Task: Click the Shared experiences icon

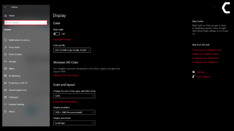Action: click(5, 90)
